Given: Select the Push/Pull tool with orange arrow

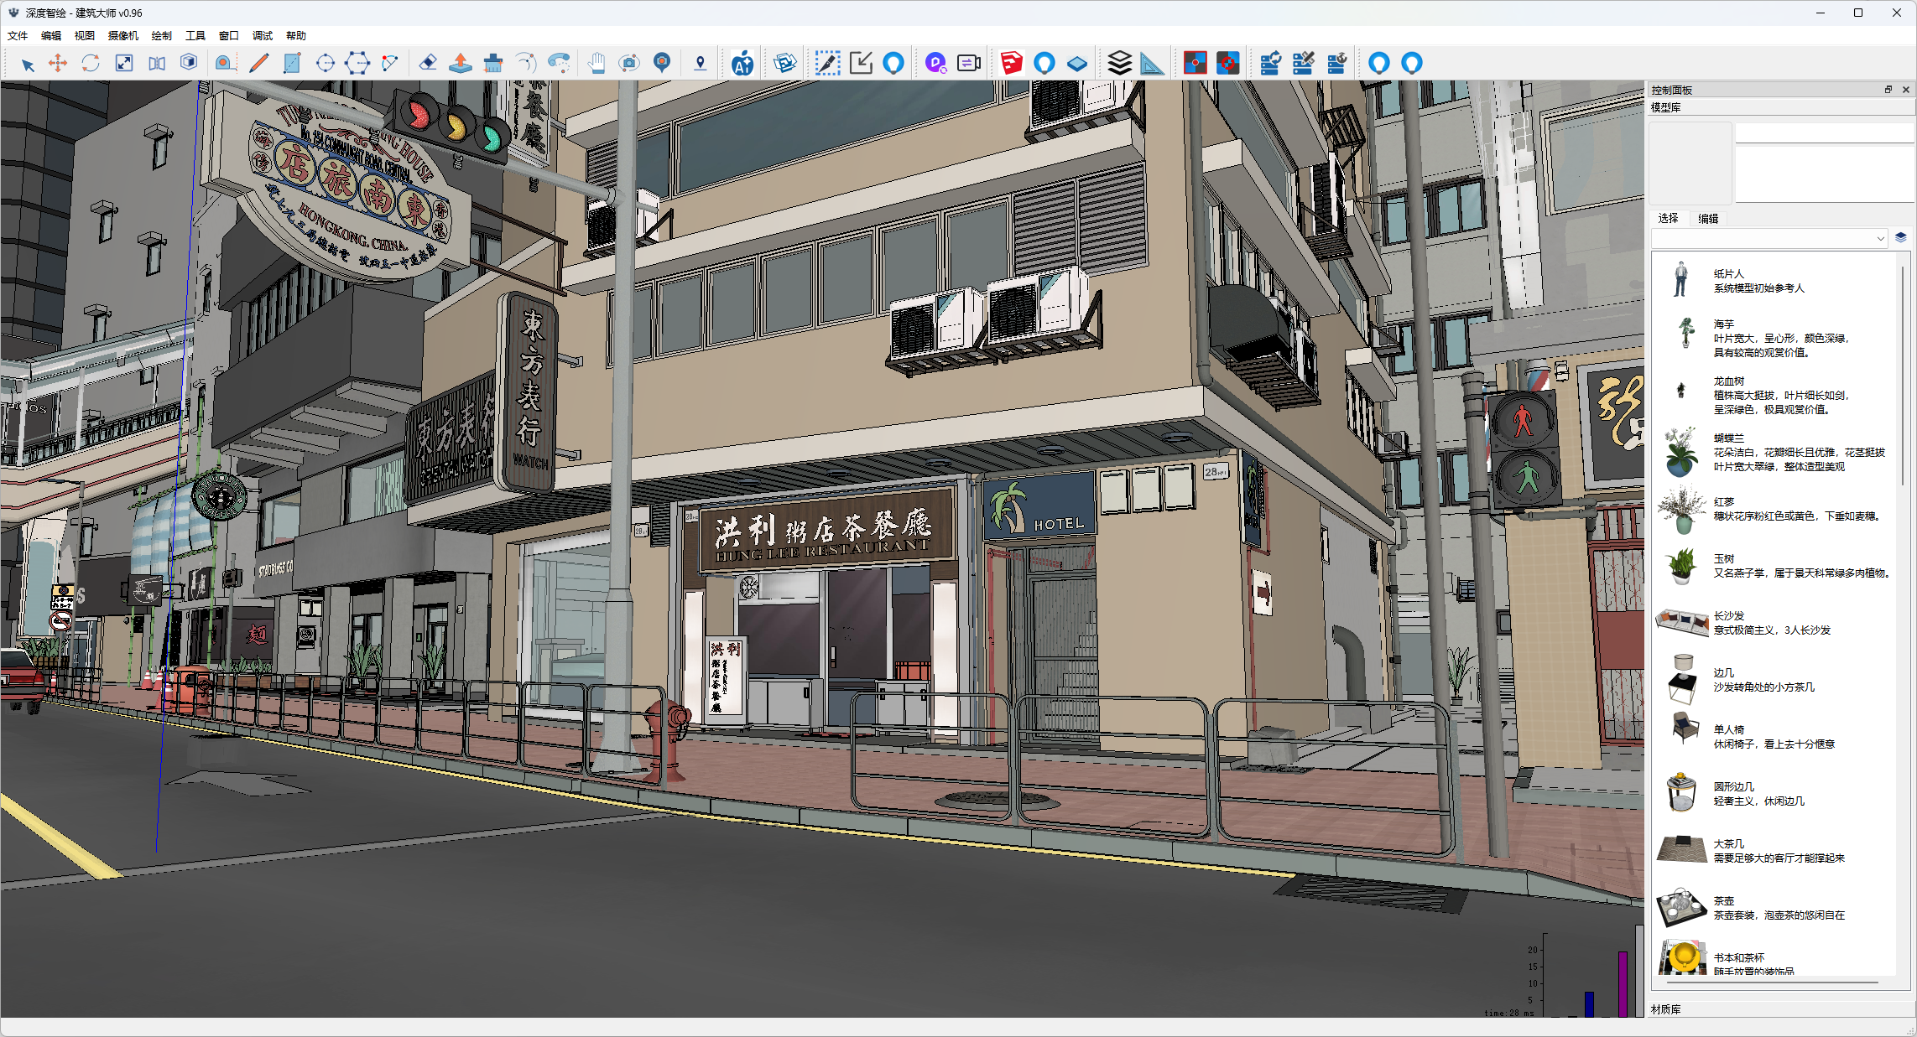Looking at the screenshot, I should [x=461, y=64].
